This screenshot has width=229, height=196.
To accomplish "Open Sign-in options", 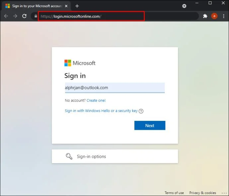I will point(115,156).
